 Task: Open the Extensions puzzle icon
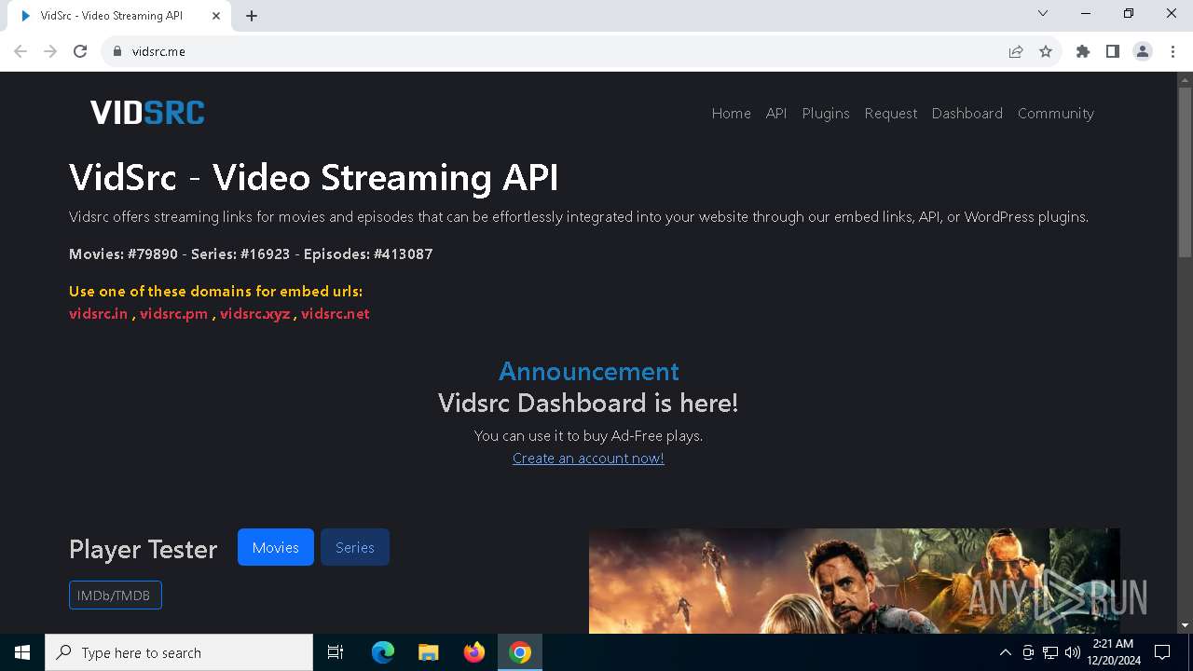click(x=1083, y=51)
